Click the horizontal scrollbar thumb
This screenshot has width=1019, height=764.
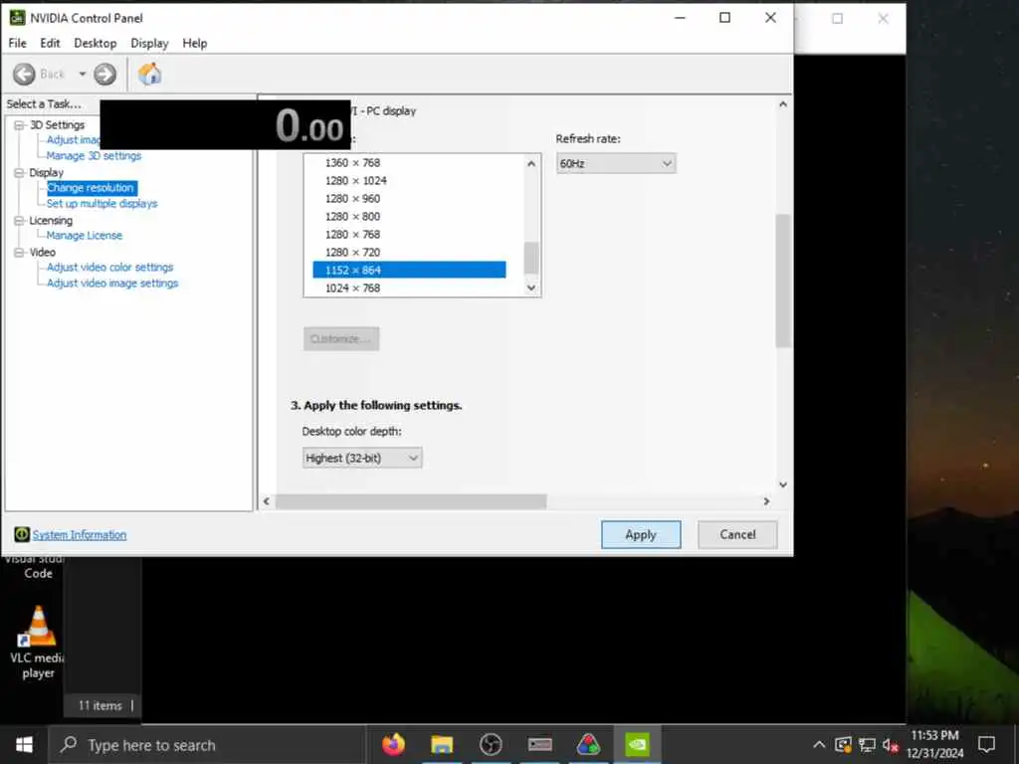coord(411,501)
